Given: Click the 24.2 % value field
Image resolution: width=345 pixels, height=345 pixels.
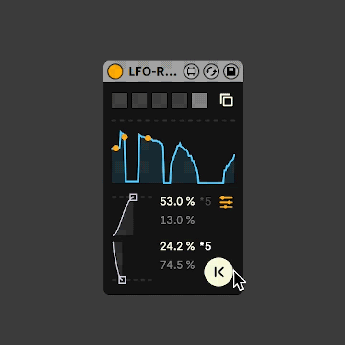Looking at the screenshot, I should [177, 246].
